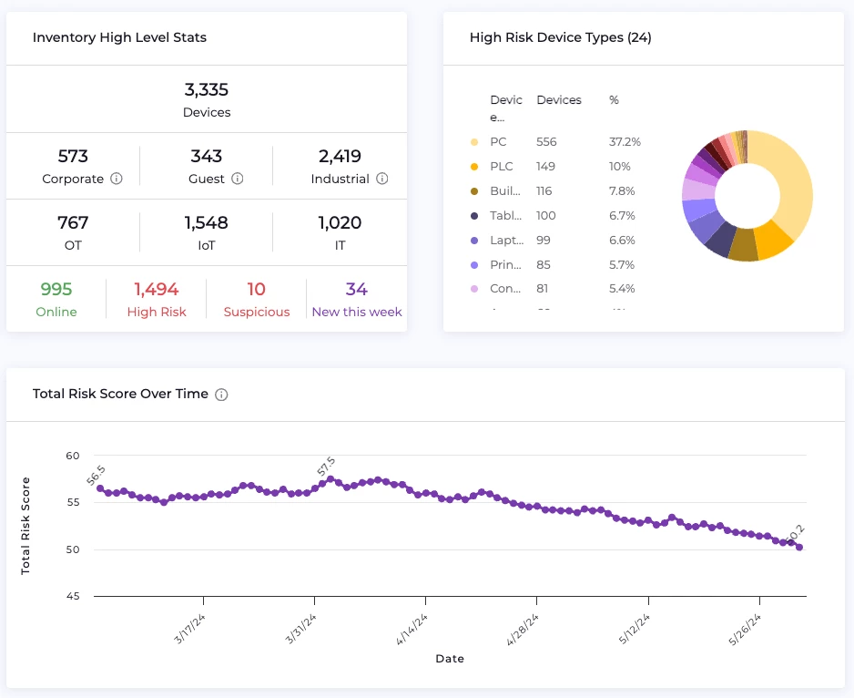This screenshot has height=698, width=854.
Task: Click the PC row in device table
Action: click(497, 142)
